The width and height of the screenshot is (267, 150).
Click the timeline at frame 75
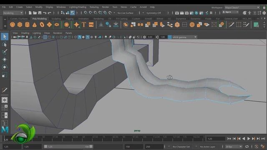click(103, 138)
